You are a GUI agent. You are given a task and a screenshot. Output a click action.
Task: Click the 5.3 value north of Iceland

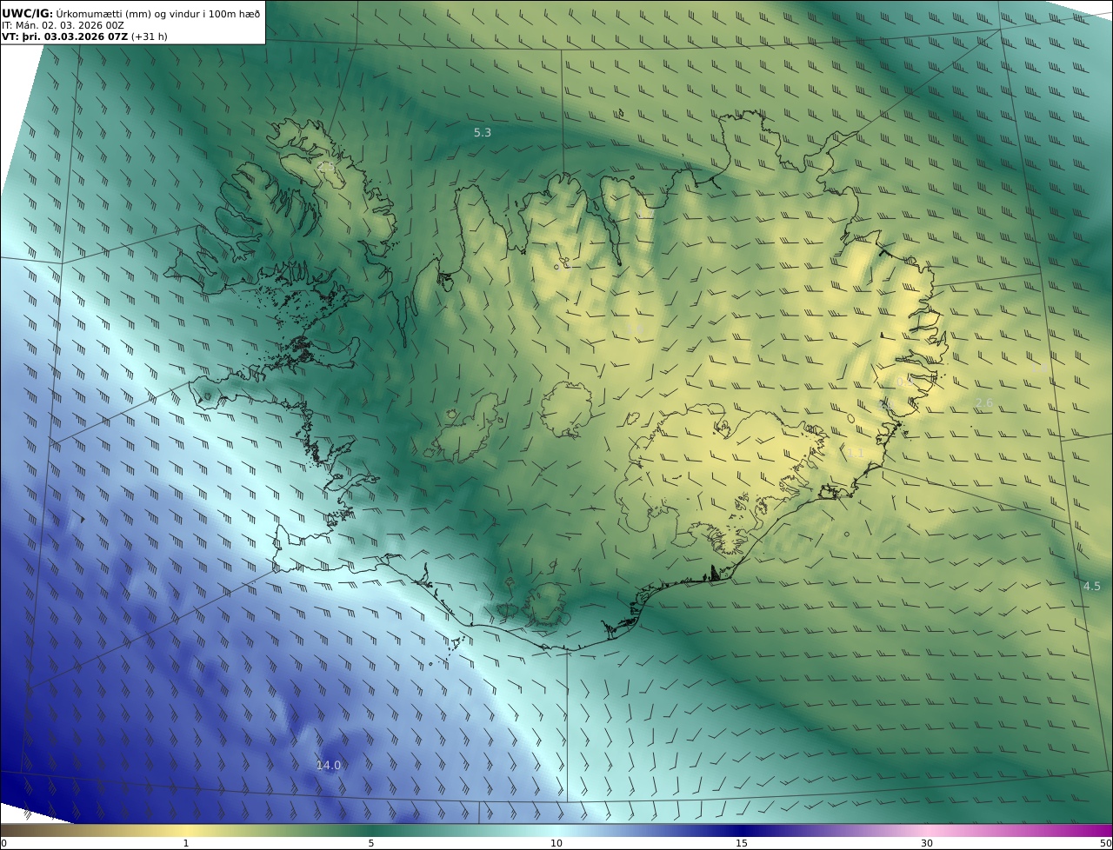pyautogui.click(x=482, y=132)
